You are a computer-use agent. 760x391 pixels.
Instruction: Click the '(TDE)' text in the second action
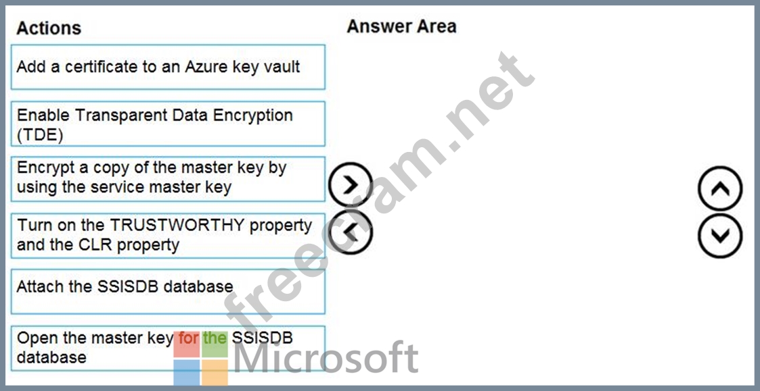(39, 134)
